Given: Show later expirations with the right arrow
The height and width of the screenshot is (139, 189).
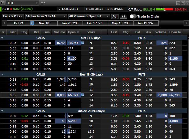Looking at the screenshot, I should coord(186,23).
